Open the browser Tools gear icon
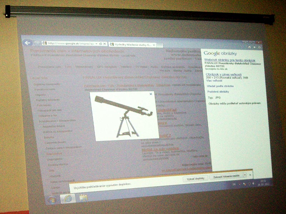This screenshot has width=286, height=214. point(259,47)
